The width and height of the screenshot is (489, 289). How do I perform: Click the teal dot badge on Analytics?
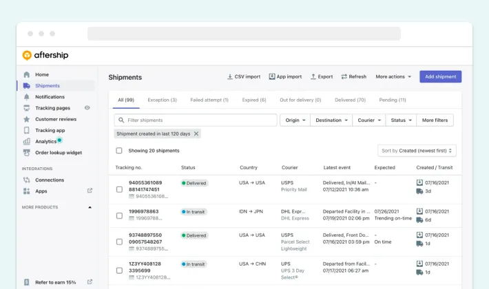[59, 140]
